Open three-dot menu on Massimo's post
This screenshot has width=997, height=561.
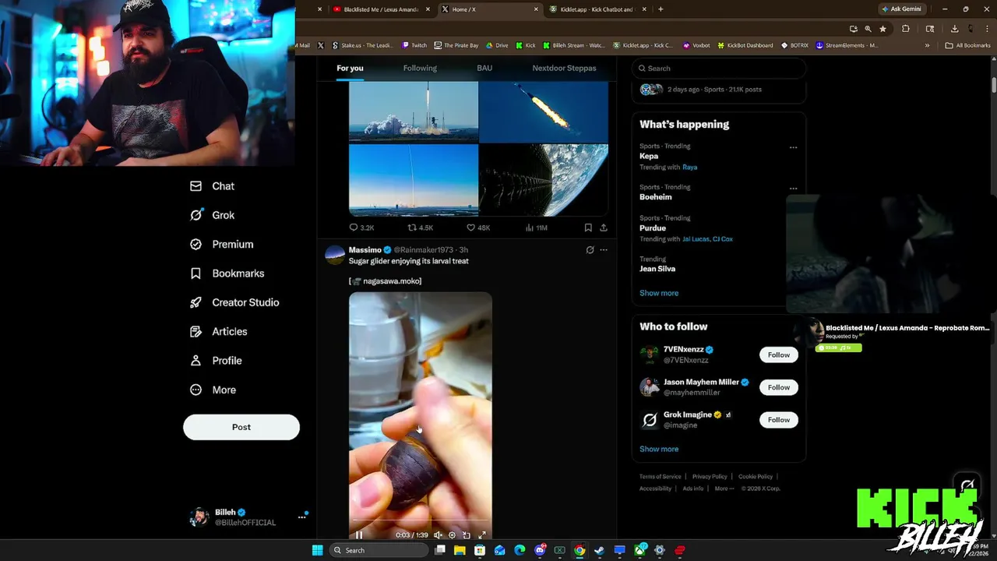coord(604,250)
